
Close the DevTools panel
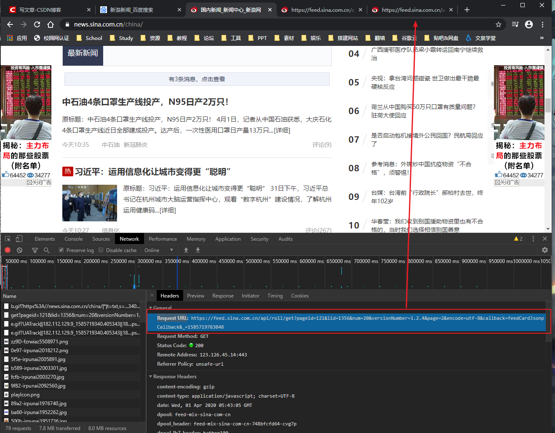(545, 239)
